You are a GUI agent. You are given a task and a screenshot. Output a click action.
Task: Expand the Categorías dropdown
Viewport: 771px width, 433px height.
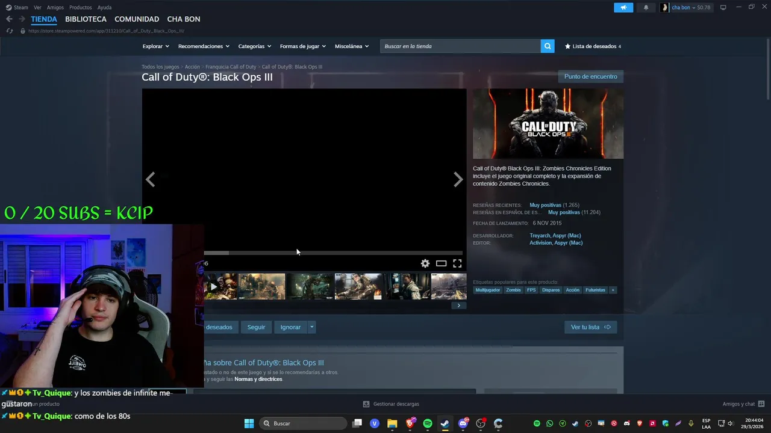254,46
